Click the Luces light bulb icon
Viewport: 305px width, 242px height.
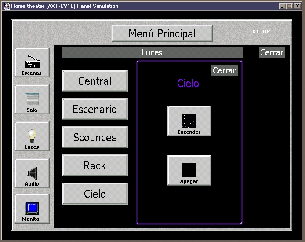click(32, 137)
